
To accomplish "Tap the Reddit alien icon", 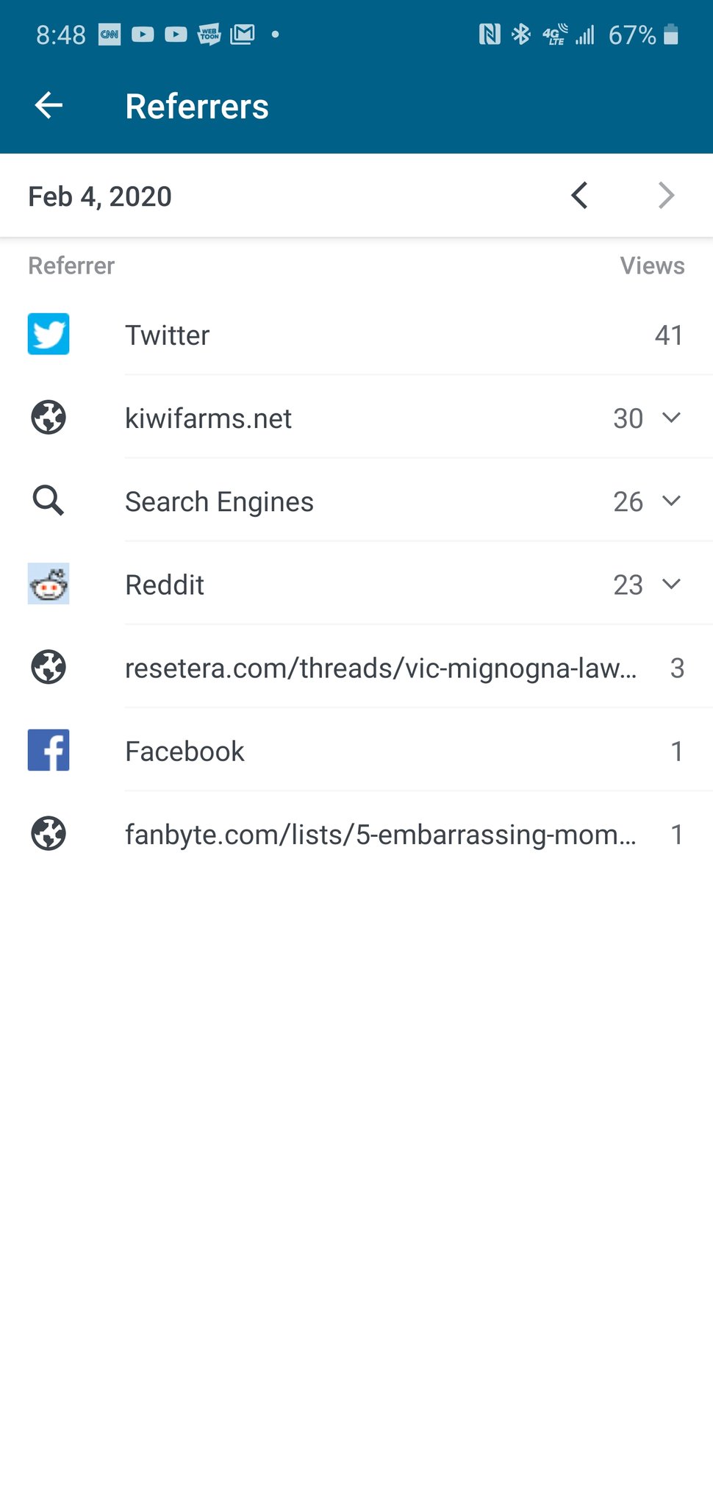I will pos(49,584).
